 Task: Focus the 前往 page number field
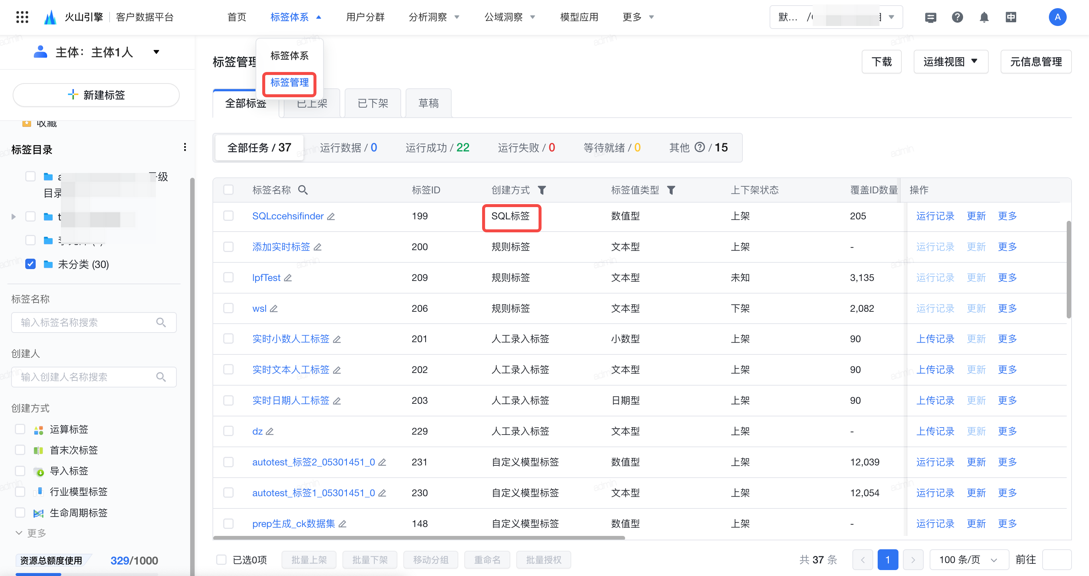[1056, 560]
